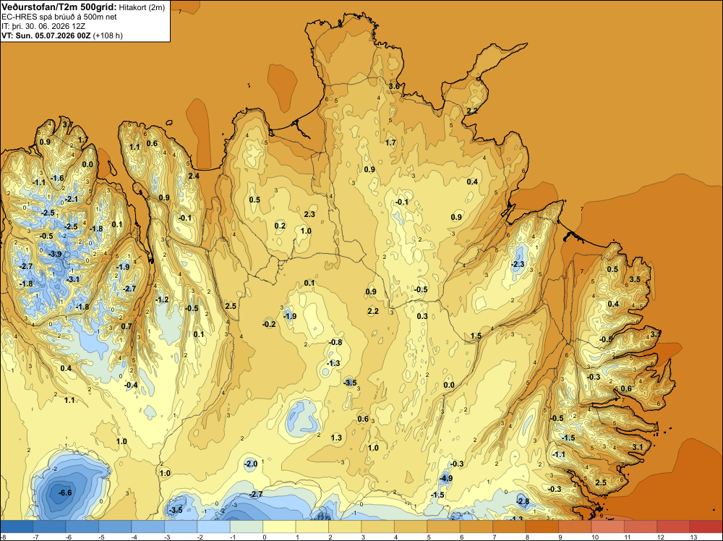
Task: Click the 3.5 label on the east coast
Action: (635, 279)
